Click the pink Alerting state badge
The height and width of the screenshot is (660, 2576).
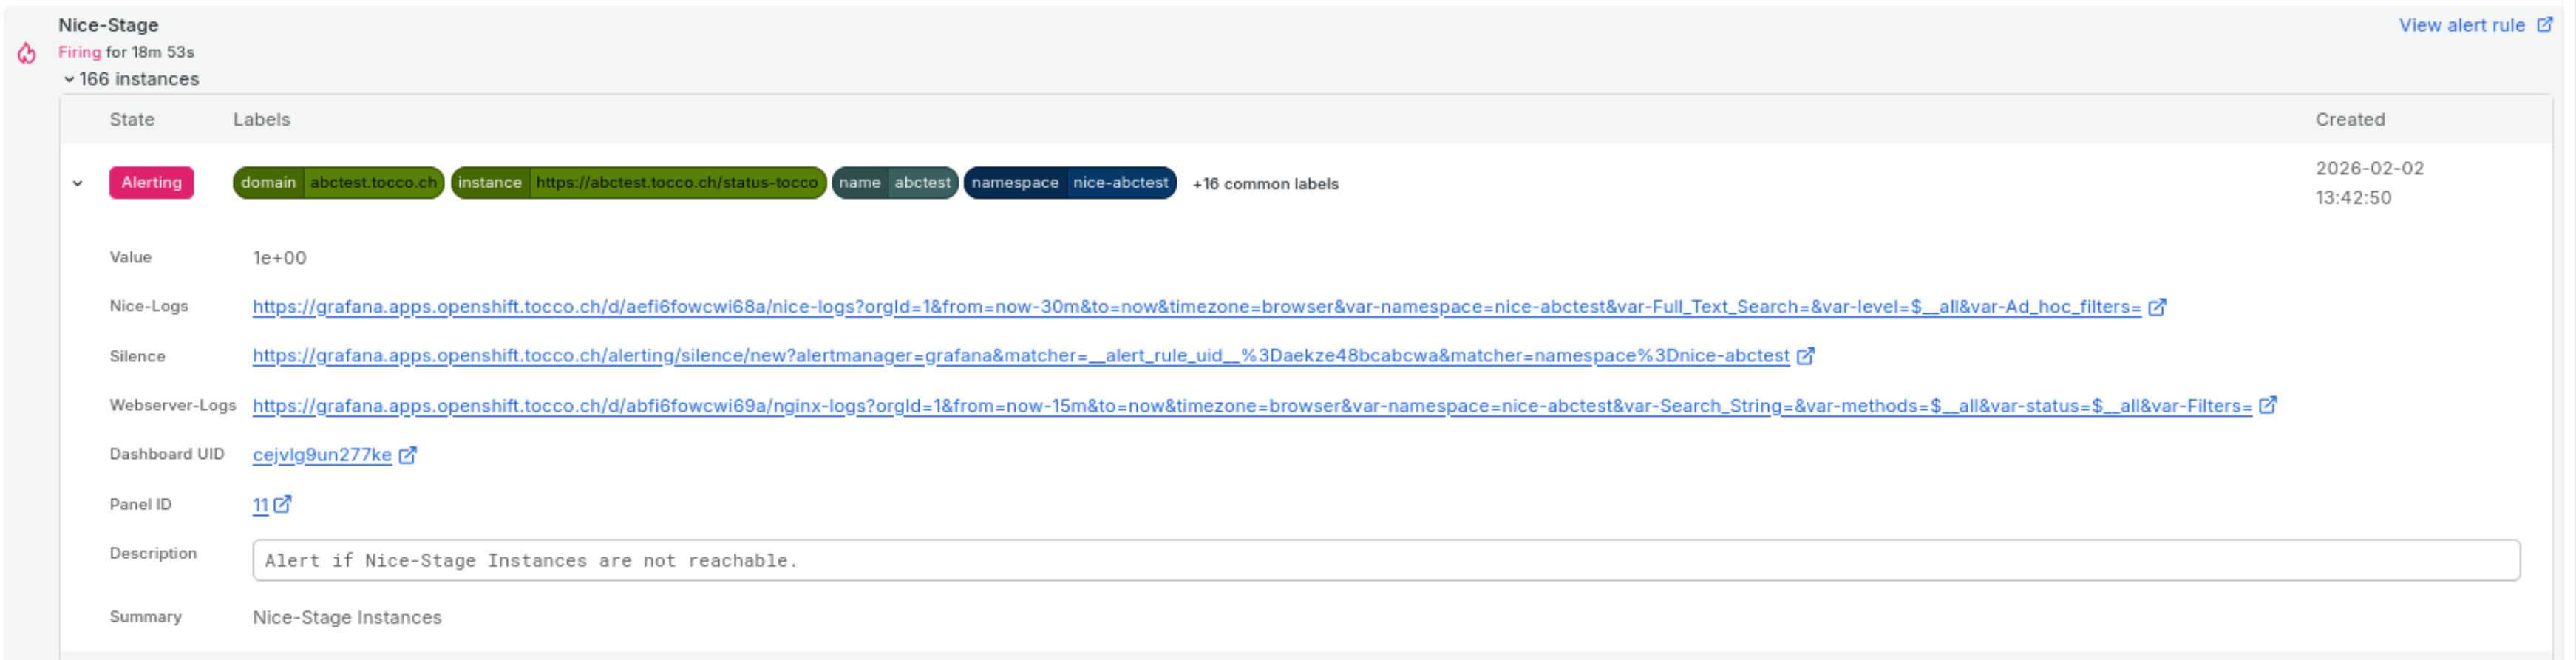click(x=151, y=183)
